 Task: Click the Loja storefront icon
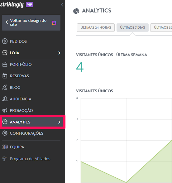[5, 53]
